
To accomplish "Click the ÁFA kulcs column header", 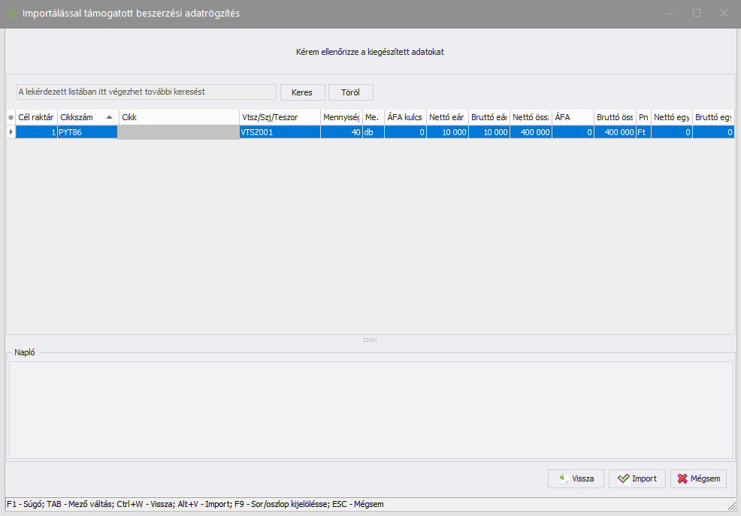I will click(404, 117).
